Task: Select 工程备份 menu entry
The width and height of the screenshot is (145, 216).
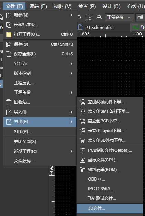Action: (x=40, y=93)
